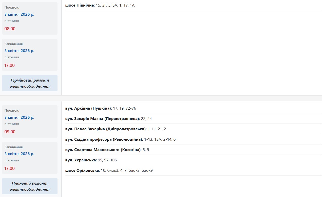This screenshot has width=322, height=197.
Task: Select the "вул. Скідіна професора (Революційна)" street name
Action: coord(104,139)
